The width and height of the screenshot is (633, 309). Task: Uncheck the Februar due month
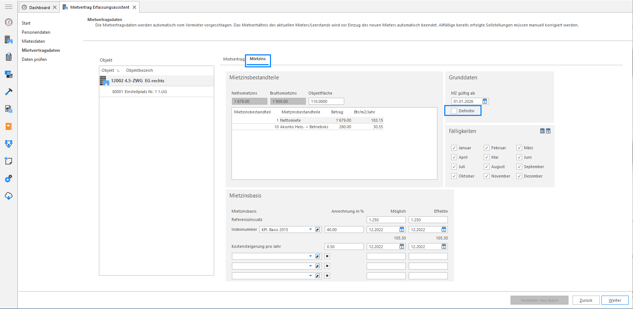pos(487,148)
